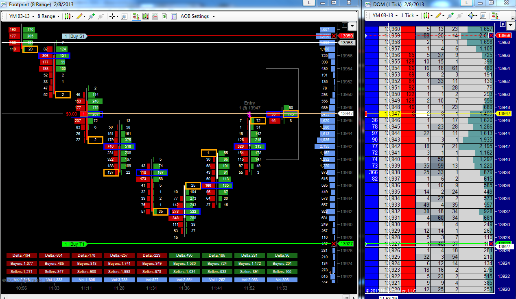Click the F button on DOM chart

pos(502,25)
